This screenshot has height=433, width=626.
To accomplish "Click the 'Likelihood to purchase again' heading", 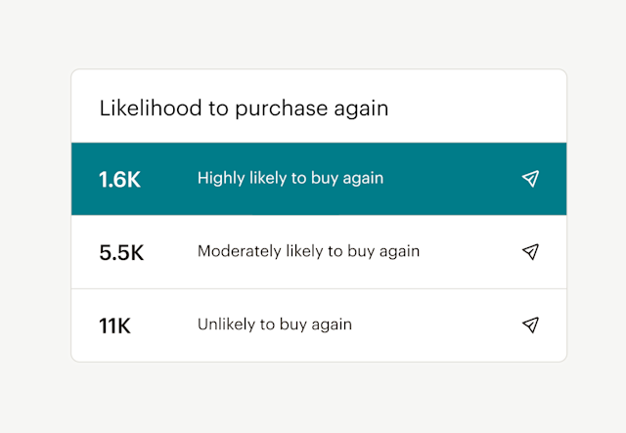I will [x=244, y=108].
